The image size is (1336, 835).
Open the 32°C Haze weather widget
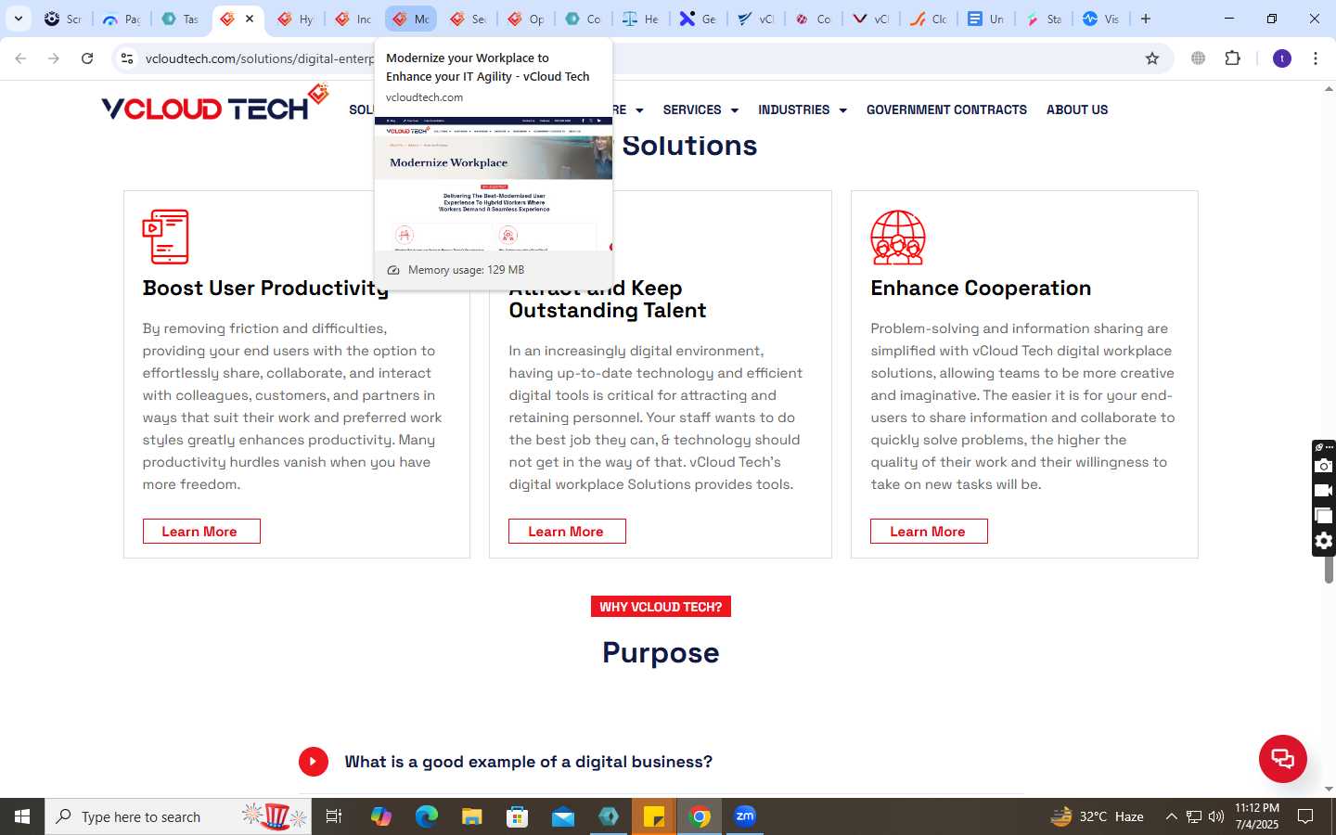1097,816
